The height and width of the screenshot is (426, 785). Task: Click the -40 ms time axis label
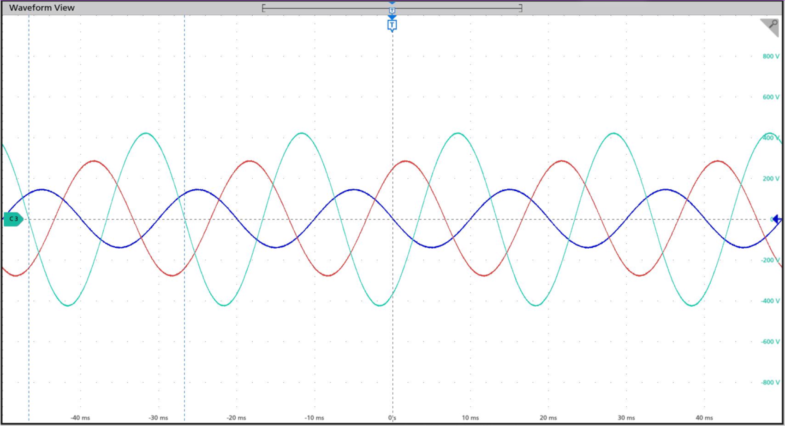click(80, 418)
